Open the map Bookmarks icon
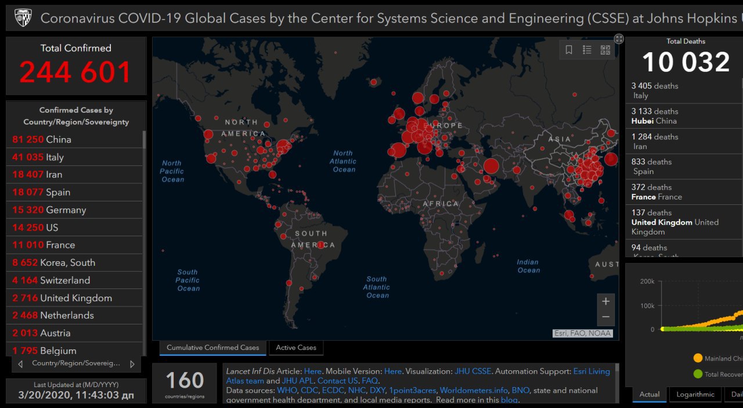 pyautogui.click(x=569, y=50)
